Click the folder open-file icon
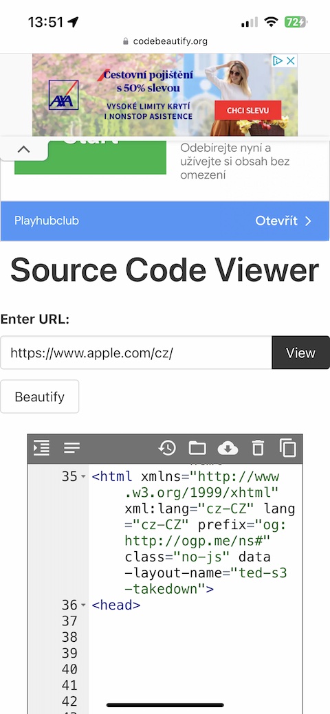 point(197,448)
